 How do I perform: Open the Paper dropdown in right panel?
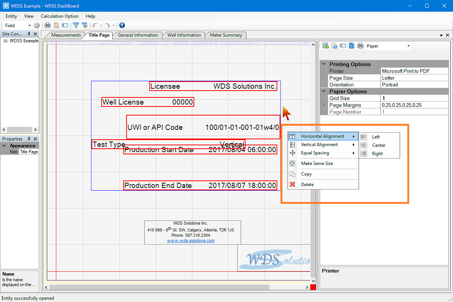[408, 46]
